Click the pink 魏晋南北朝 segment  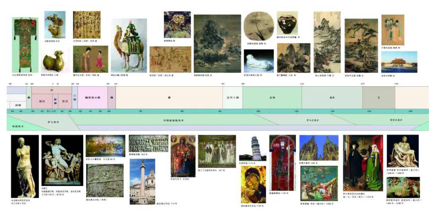click(93, 98)
